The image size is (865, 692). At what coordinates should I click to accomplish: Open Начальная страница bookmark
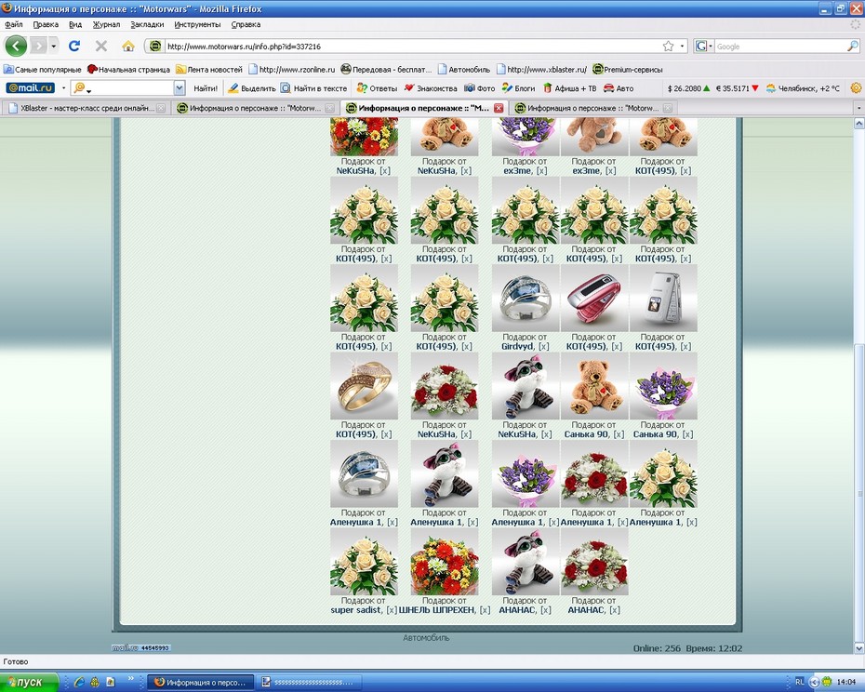(x=128, y=70)
